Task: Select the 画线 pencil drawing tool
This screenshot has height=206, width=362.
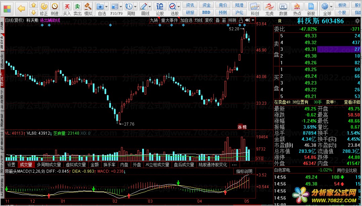Action: tap(144, 6)
